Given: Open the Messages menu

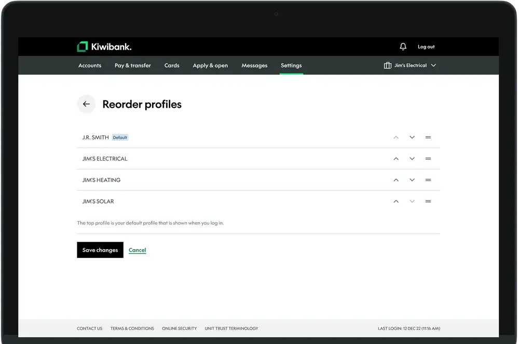Looking at the screenshot, I should tap(254, 65).
